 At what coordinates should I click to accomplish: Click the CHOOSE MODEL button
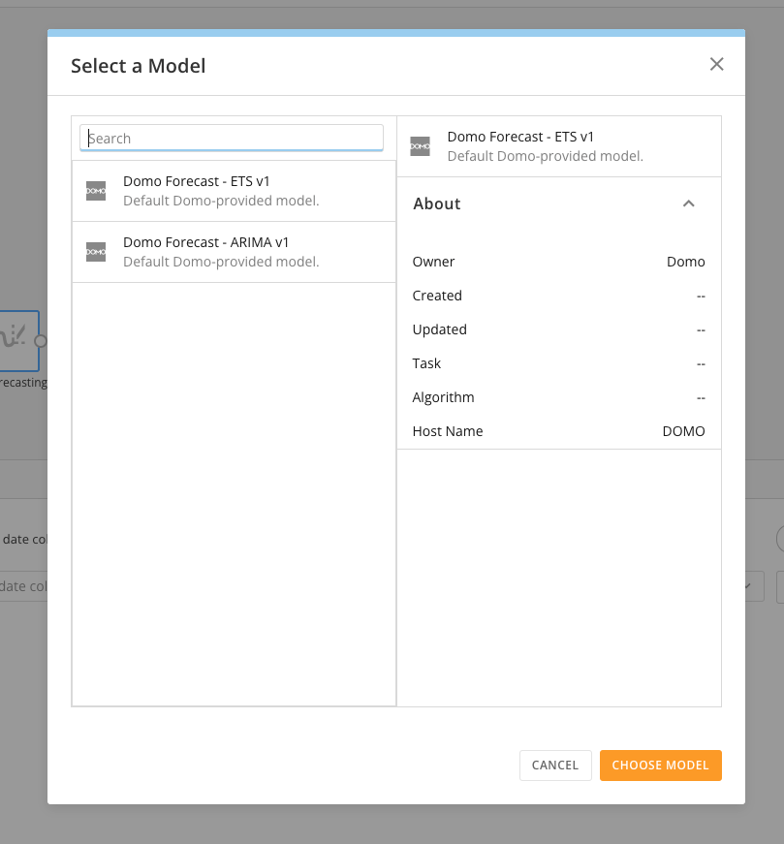click(x=660, y=765)
